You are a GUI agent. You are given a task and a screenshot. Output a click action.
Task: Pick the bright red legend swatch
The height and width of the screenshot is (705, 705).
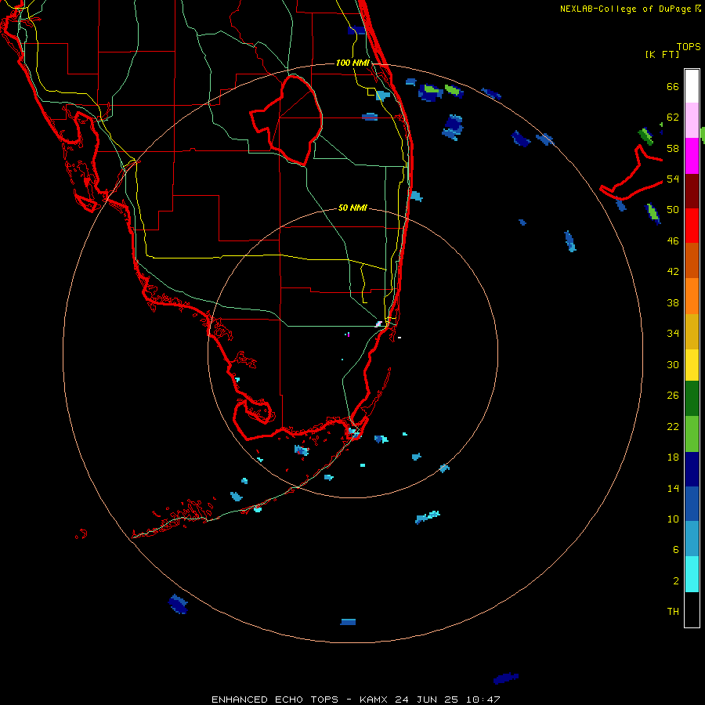(x=692, y=226)
